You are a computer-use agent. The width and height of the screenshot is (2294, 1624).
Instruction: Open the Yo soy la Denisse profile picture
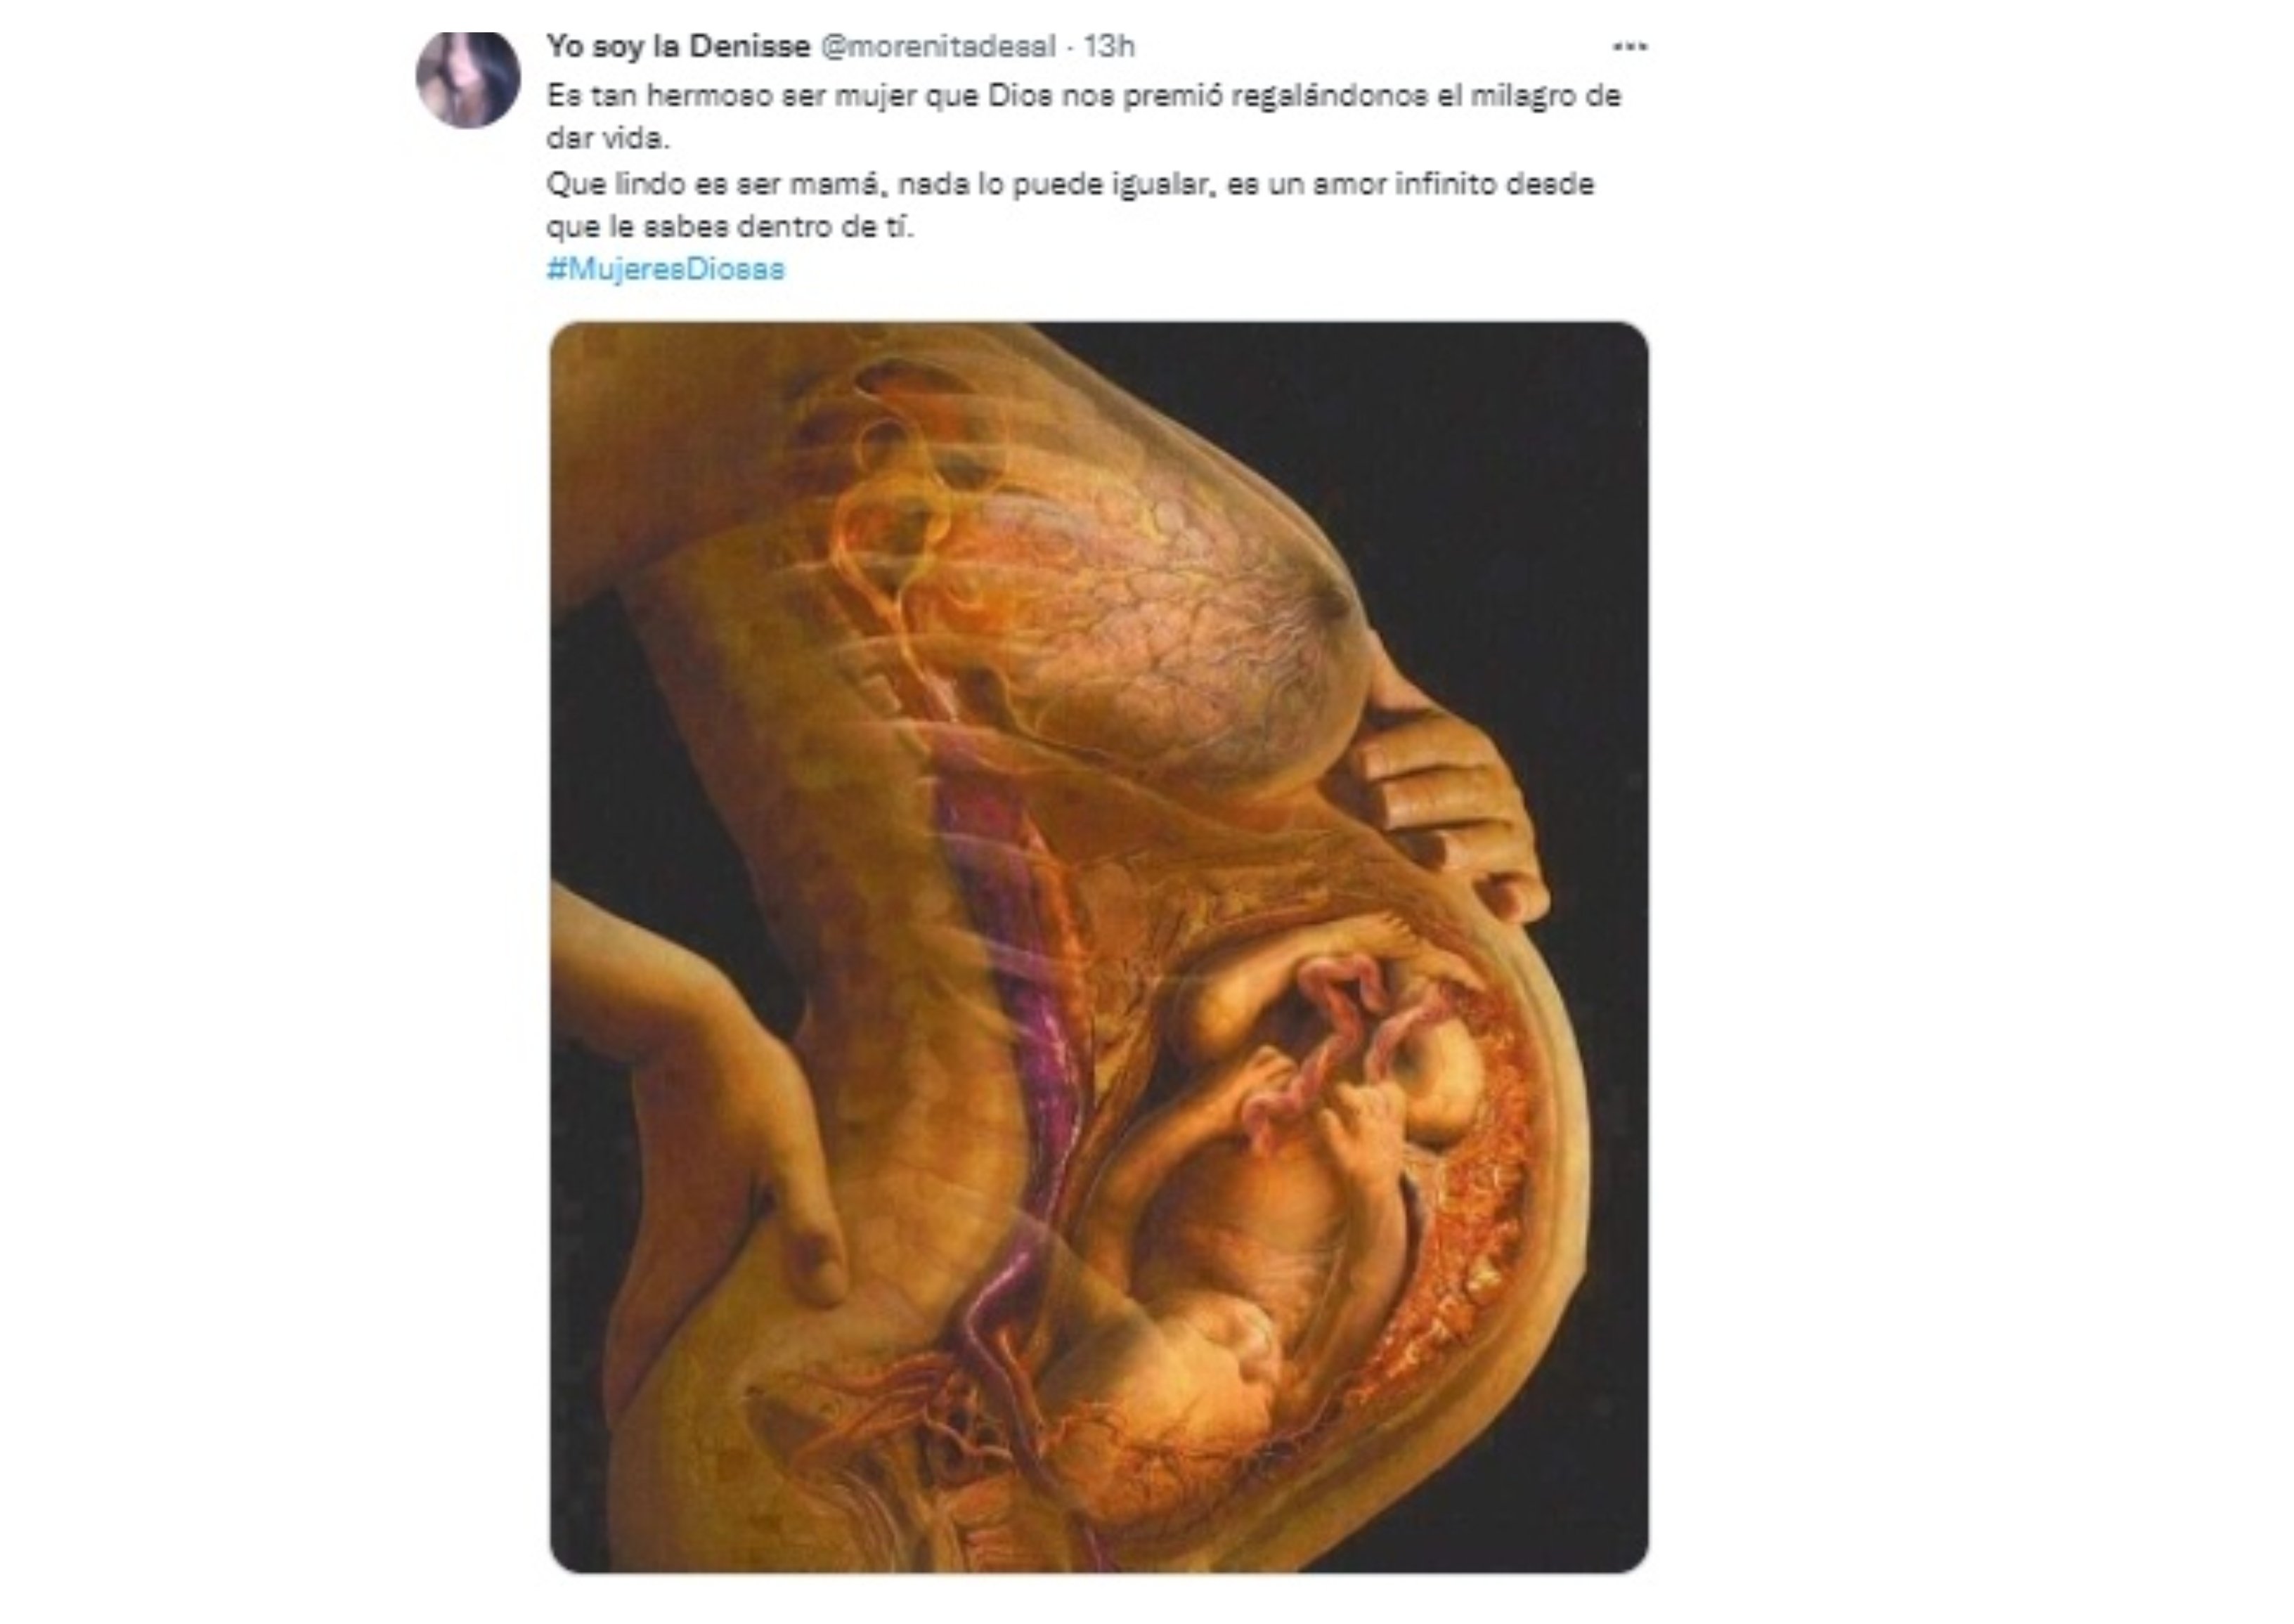(x=468, y=80)
